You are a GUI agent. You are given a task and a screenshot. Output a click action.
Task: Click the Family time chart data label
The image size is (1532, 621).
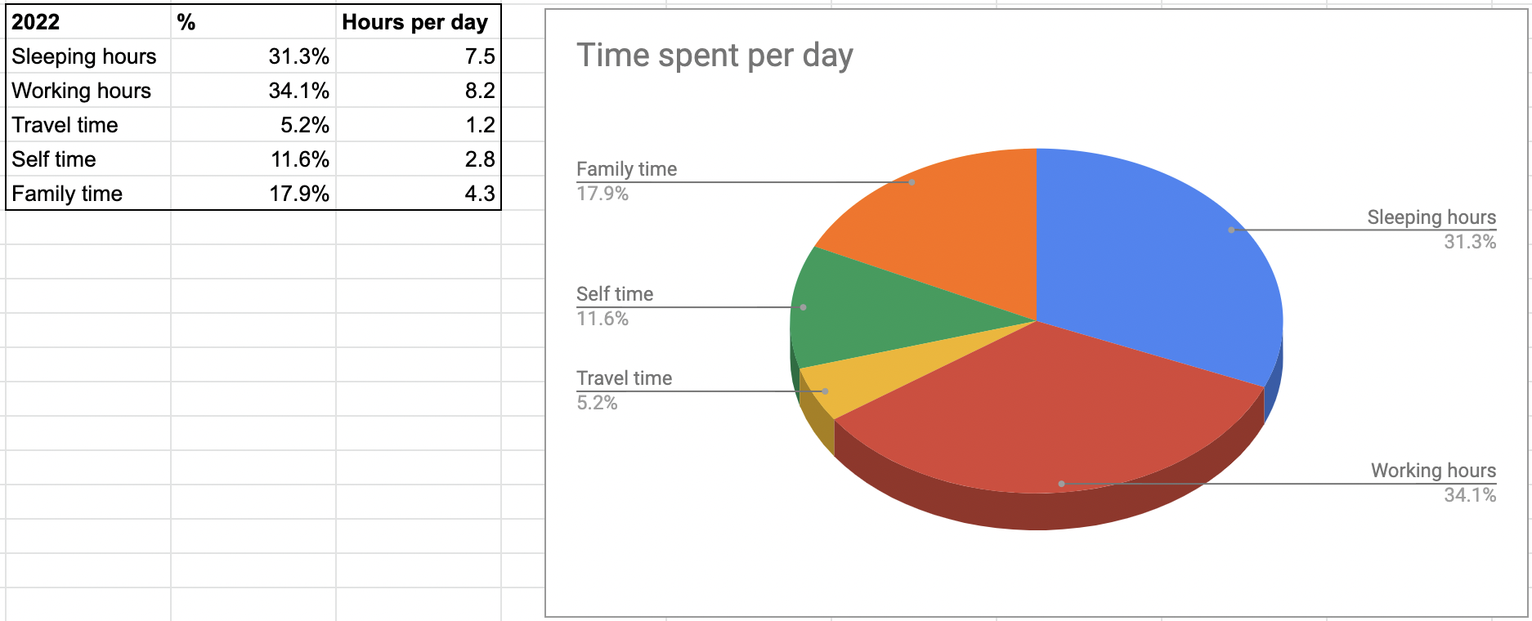click(627, 181)
